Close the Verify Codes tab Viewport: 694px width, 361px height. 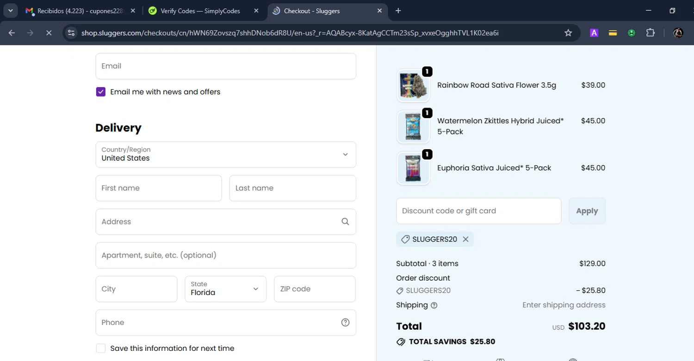coord(256,11)
